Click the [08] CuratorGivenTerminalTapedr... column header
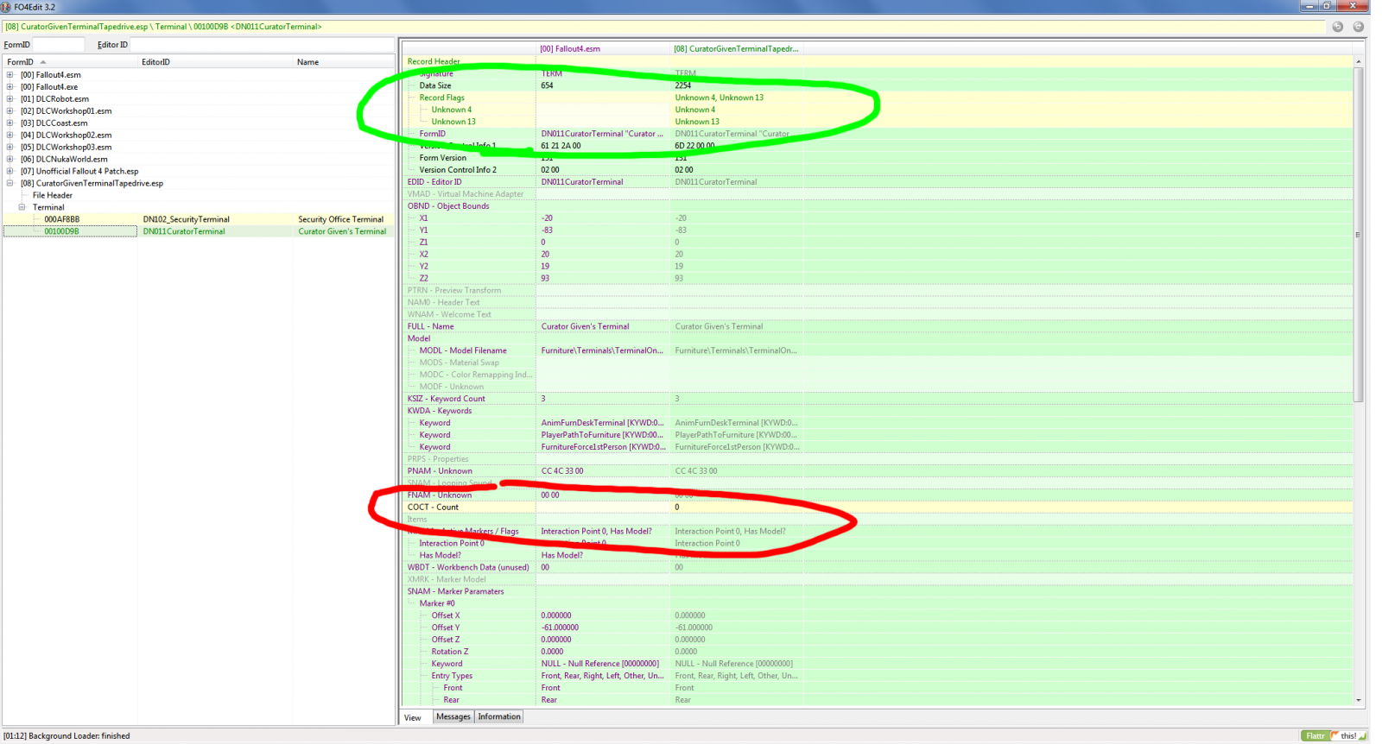1382x744 pixels. pyautogui.click(x=736, y=49)
